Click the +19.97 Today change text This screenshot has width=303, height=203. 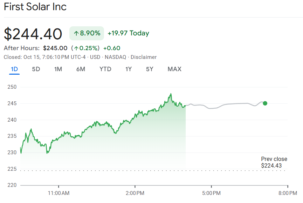(x=128, y=33)
